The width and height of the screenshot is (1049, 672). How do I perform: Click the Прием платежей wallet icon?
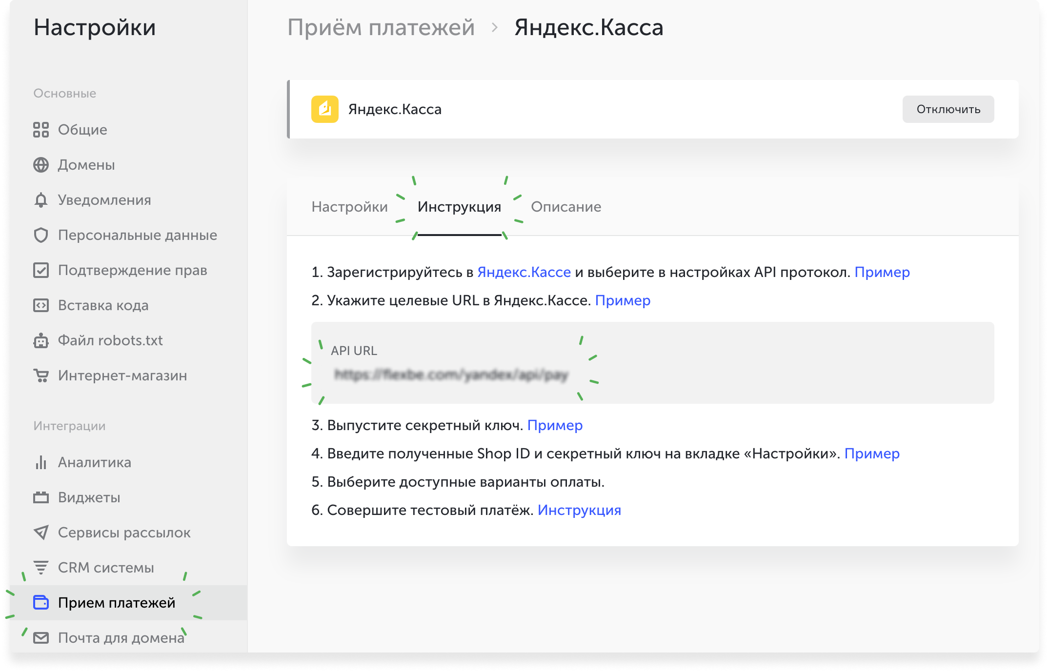tap(41, 603)
